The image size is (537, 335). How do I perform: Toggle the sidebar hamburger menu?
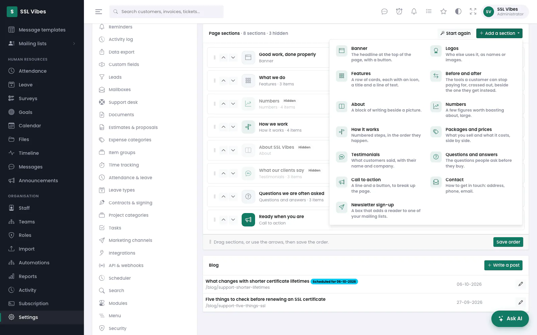click(x=99, y=11)
